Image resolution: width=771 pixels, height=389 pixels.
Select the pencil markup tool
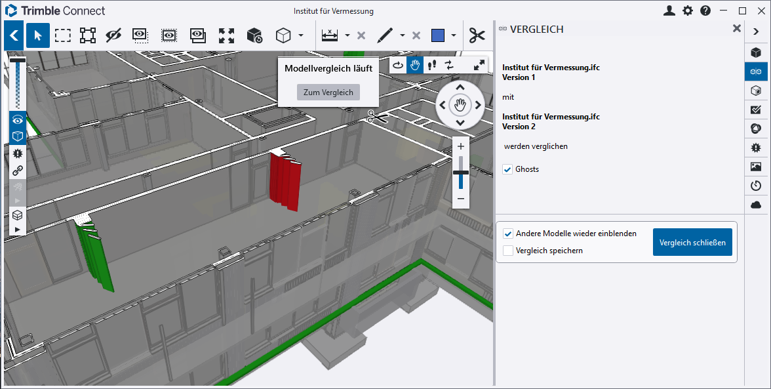(385, 35)
